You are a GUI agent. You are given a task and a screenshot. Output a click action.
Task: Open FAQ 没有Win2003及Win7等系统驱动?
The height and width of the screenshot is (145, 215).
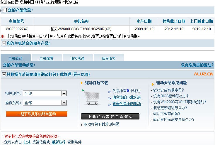(x=180, y=102)
